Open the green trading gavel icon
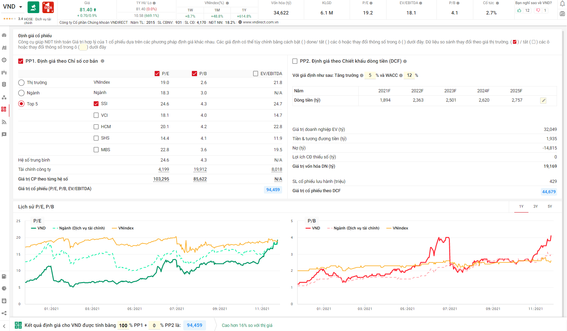Screen dimensions: 567x331 33,7
